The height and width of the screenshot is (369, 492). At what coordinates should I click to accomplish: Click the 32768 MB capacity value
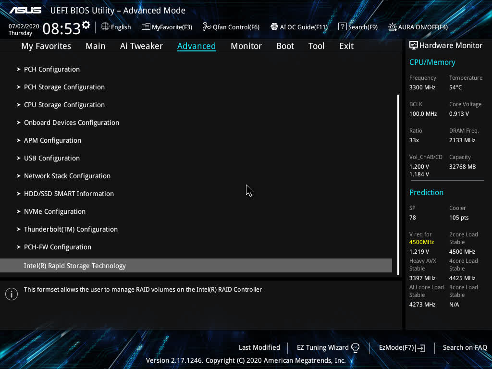click(462, 167)
